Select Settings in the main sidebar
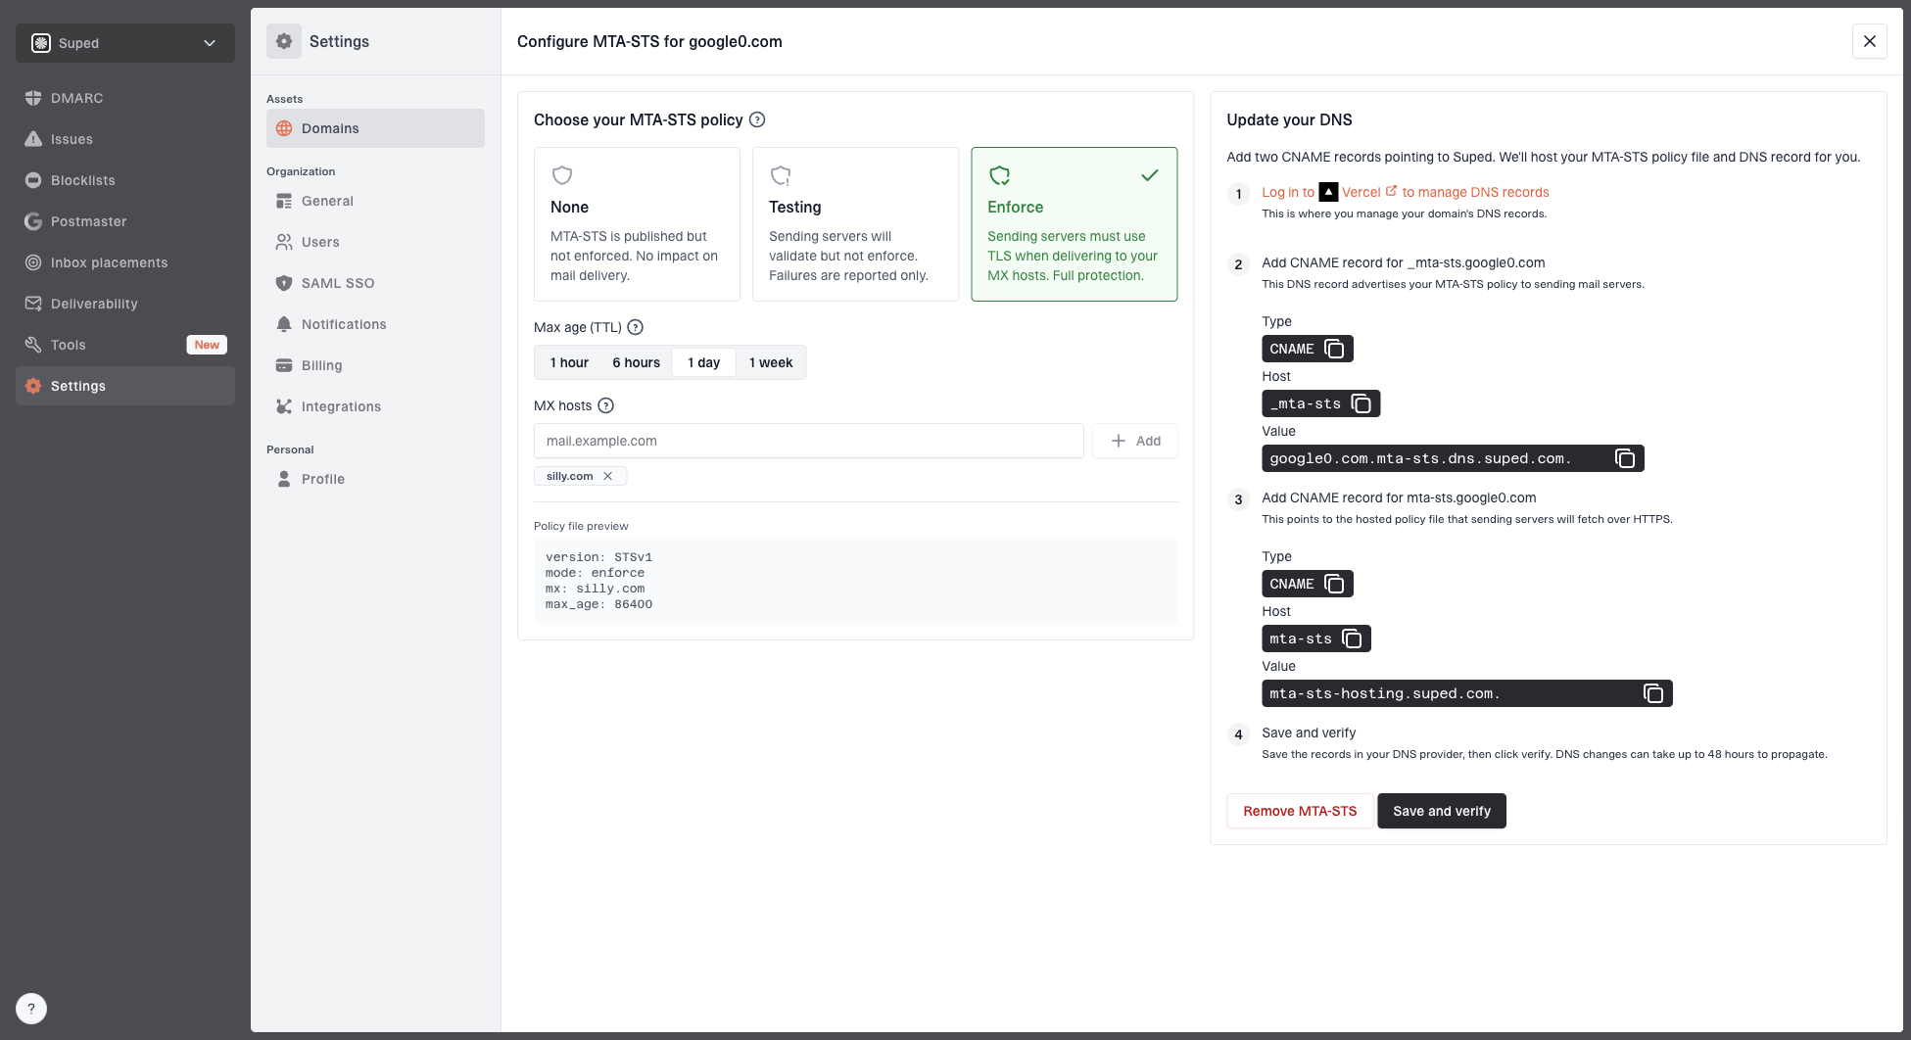 click(125, 386)
